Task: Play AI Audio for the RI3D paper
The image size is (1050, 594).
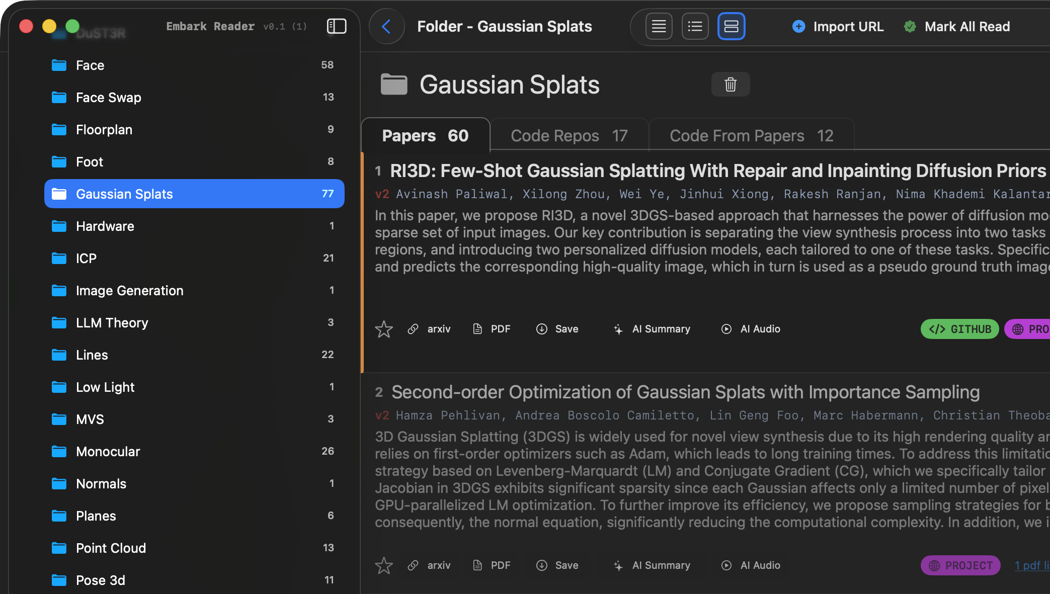Action: 751,329
